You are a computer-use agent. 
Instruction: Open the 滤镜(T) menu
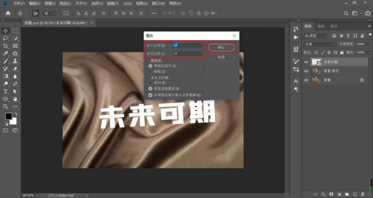(113, 3)
